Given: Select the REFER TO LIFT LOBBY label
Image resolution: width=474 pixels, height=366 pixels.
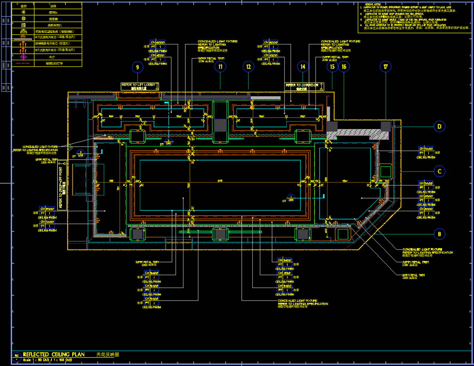Looking at the screenshot, I should pos(140,86).
